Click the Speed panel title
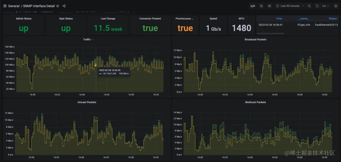 click(x=213, y=19)
